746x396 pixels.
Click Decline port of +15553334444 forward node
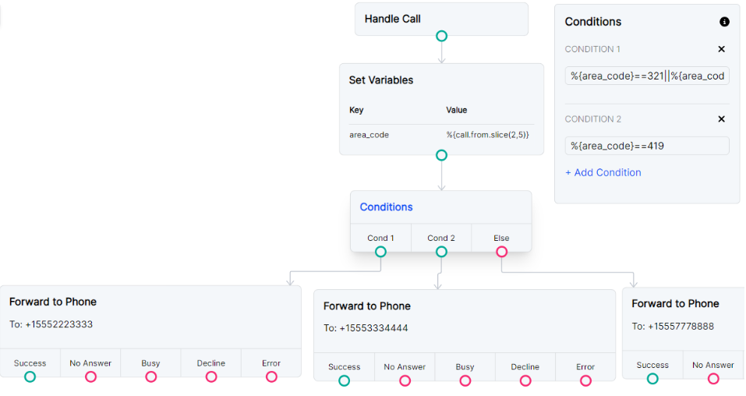pyautogui.click(x=525, y=380)
